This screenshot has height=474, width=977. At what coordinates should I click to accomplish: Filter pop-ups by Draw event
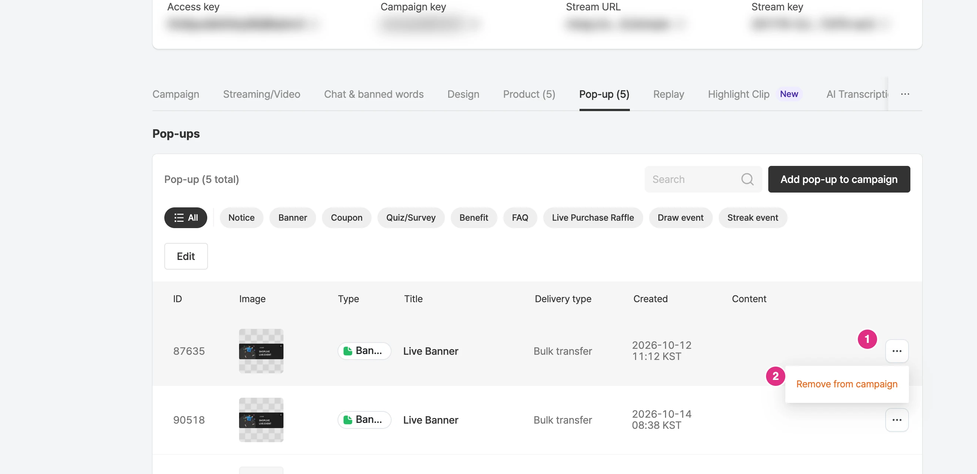pyautogui.click(x=681, y=217)
